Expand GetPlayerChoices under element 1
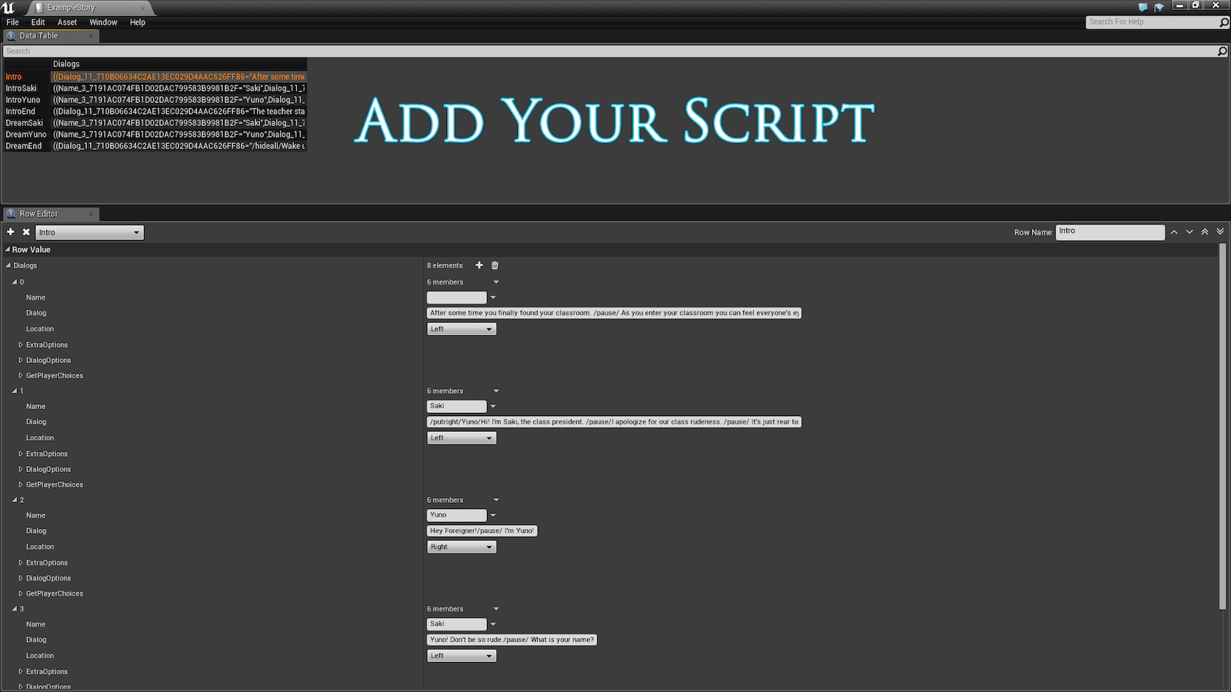Viewport: 1231px width, 692px height. (x=21, y=484)
